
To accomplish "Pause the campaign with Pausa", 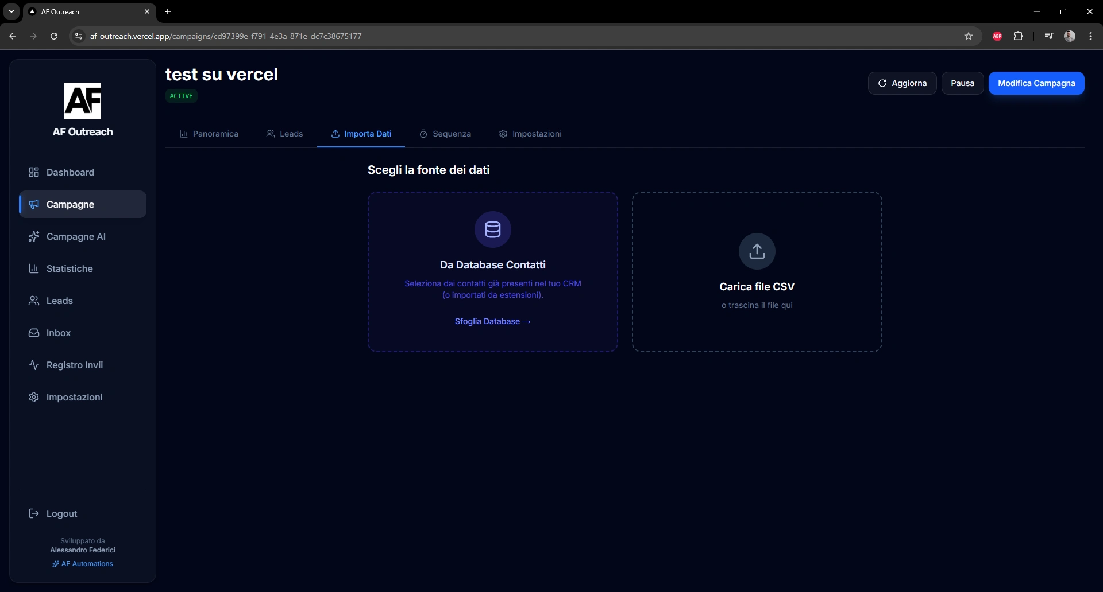I will point(963,83).
